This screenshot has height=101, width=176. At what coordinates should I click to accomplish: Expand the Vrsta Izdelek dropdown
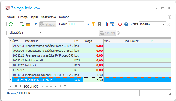163,24
